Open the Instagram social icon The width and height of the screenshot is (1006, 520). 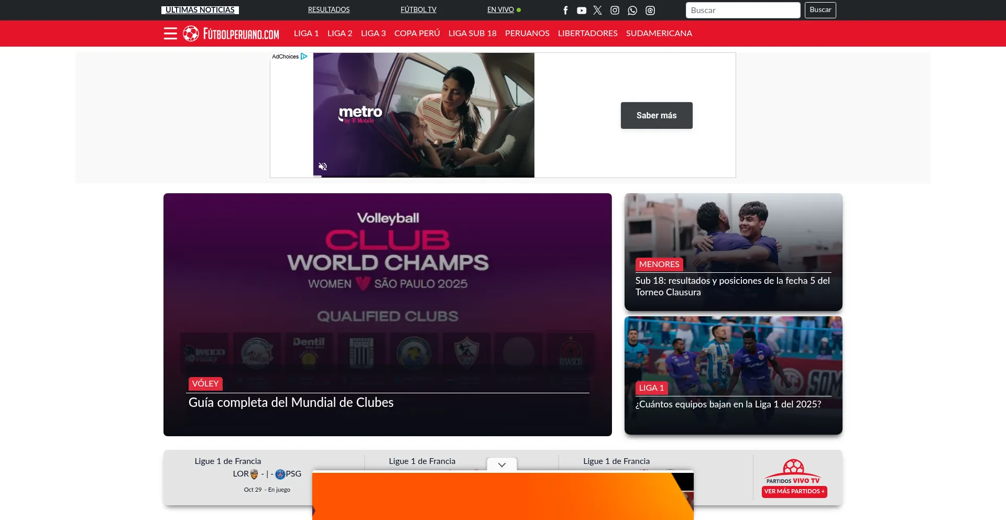coord(615,10)
